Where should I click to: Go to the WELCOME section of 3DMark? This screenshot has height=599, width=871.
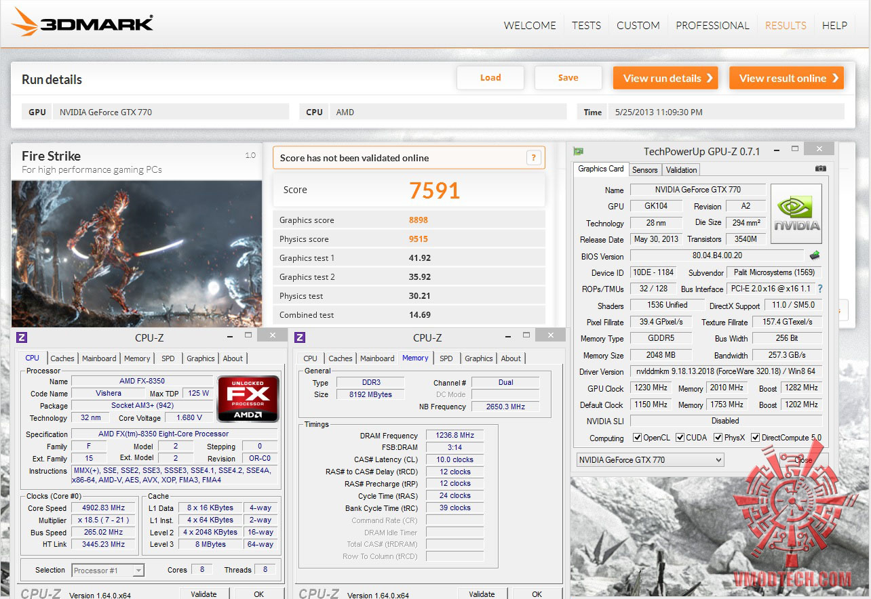530,26
